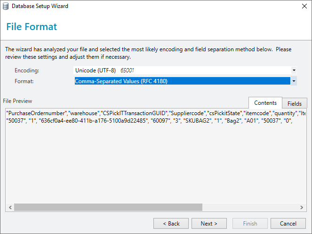Click the data row starting with 50037

tap(149, 121)
